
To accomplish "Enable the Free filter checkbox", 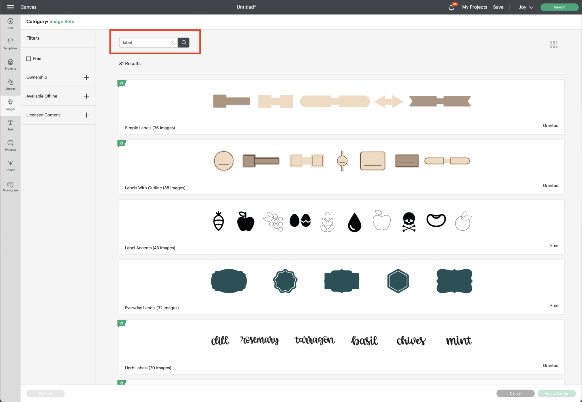I will (29, 59).
